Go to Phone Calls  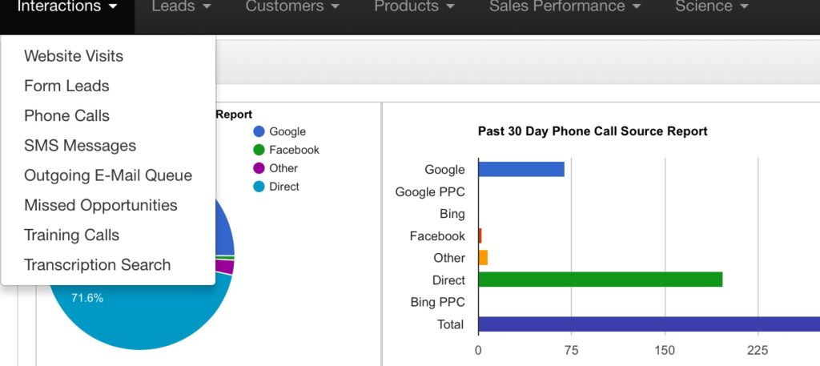66,115
